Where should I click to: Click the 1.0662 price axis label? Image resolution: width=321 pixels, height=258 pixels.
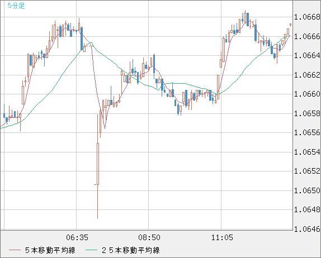pyautogui.click(x=307, y=75)
